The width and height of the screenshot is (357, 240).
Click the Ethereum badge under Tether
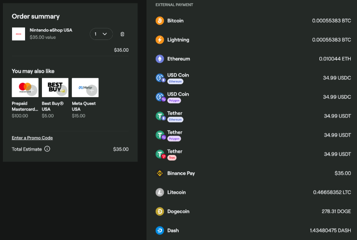(175, 120)
